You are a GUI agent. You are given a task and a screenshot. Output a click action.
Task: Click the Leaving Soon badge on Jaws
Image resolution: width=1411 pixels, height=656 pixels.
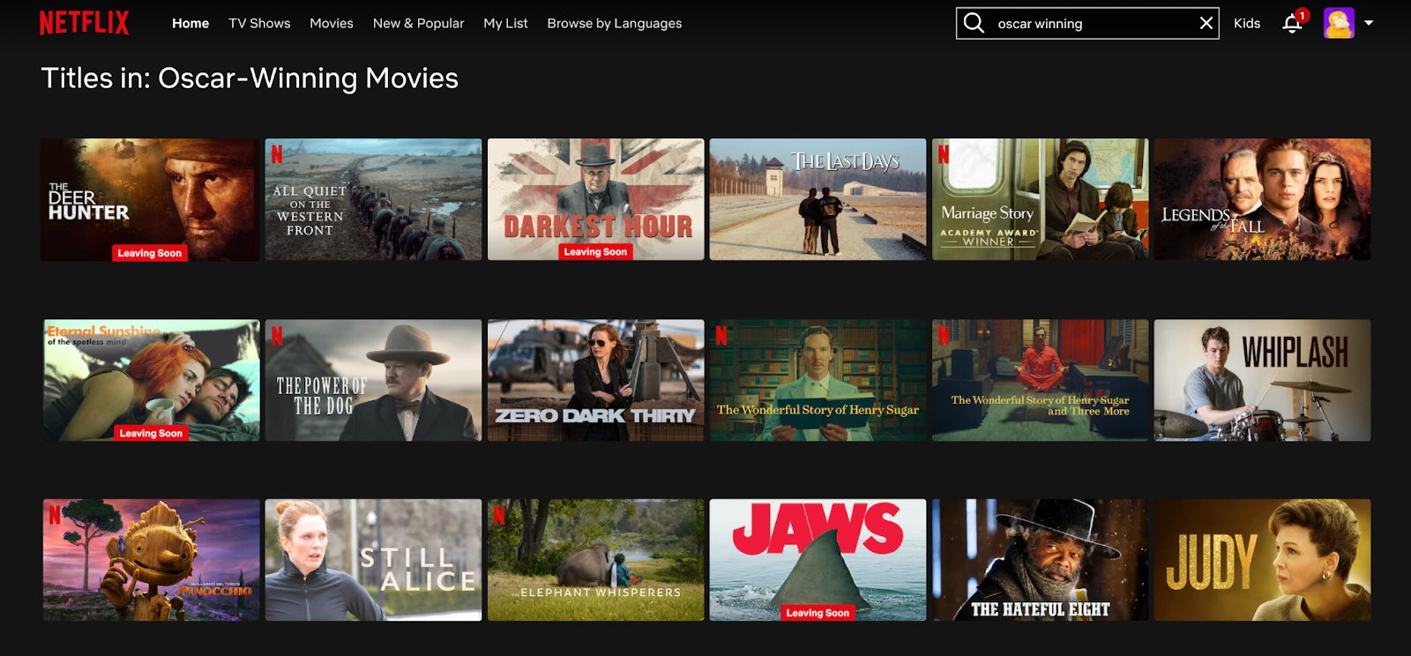pyautogui.click(x=817, y=613)
